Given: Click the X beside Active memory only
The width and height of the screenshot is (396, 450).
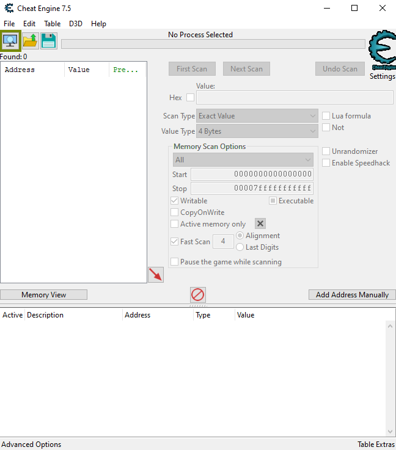Looking at the screenshot, I should (260, 223).
